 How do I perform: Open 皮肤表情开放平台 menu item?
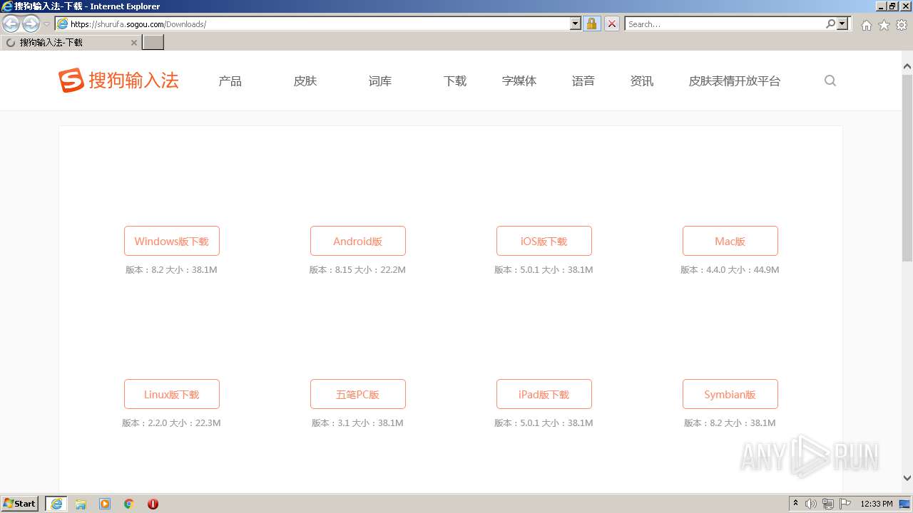tap(735, 81)
